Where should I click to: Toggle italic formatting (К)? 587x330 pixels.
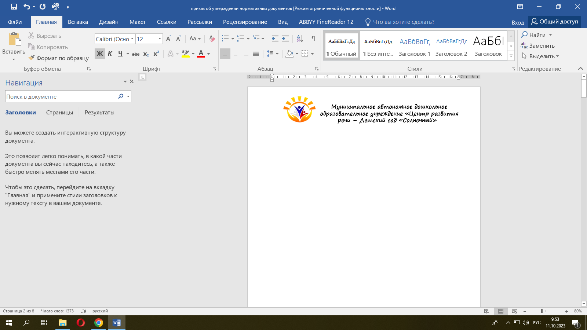pos(110,54)
